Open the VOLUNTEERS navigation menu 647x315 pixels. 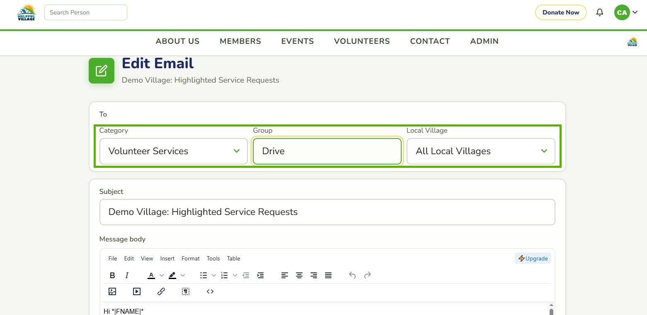[362, 41]
